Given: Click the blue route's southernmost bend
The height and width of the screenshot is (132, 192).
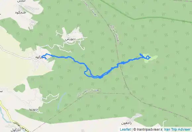Looking at the screenshot, I should point(100,77).
